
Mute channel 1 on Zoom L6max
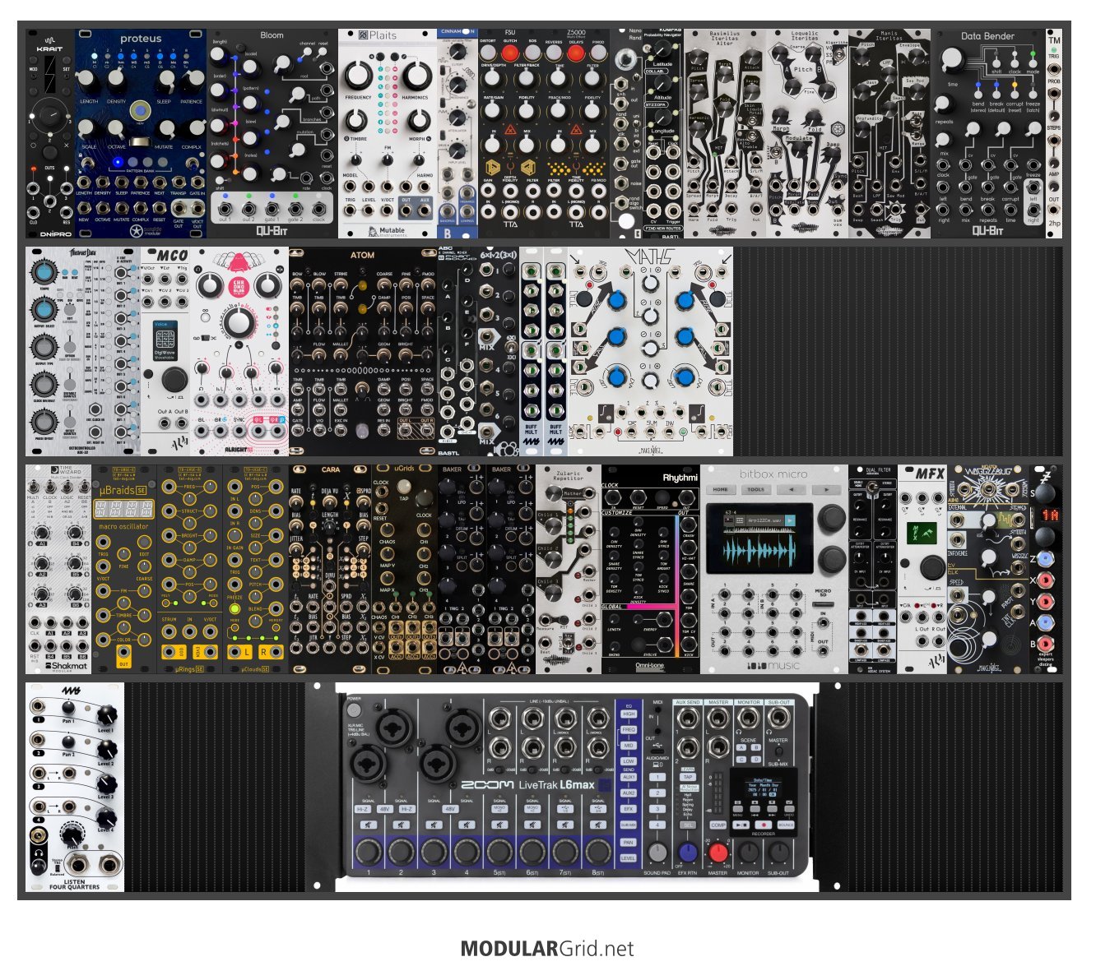(x=368, y=825)
